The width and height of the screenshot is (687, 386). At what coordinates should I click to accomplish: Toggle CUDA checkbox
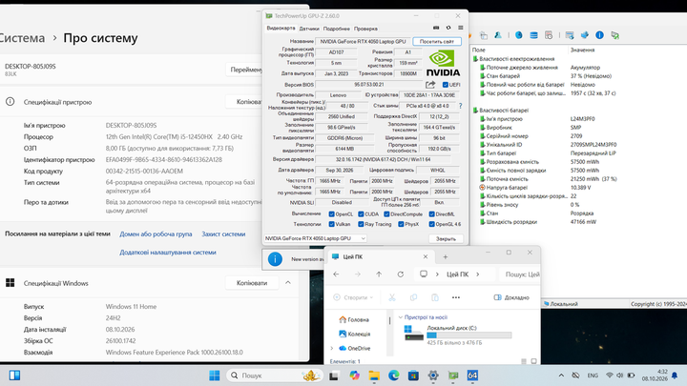pyautogui.click(x=361, y=214)
